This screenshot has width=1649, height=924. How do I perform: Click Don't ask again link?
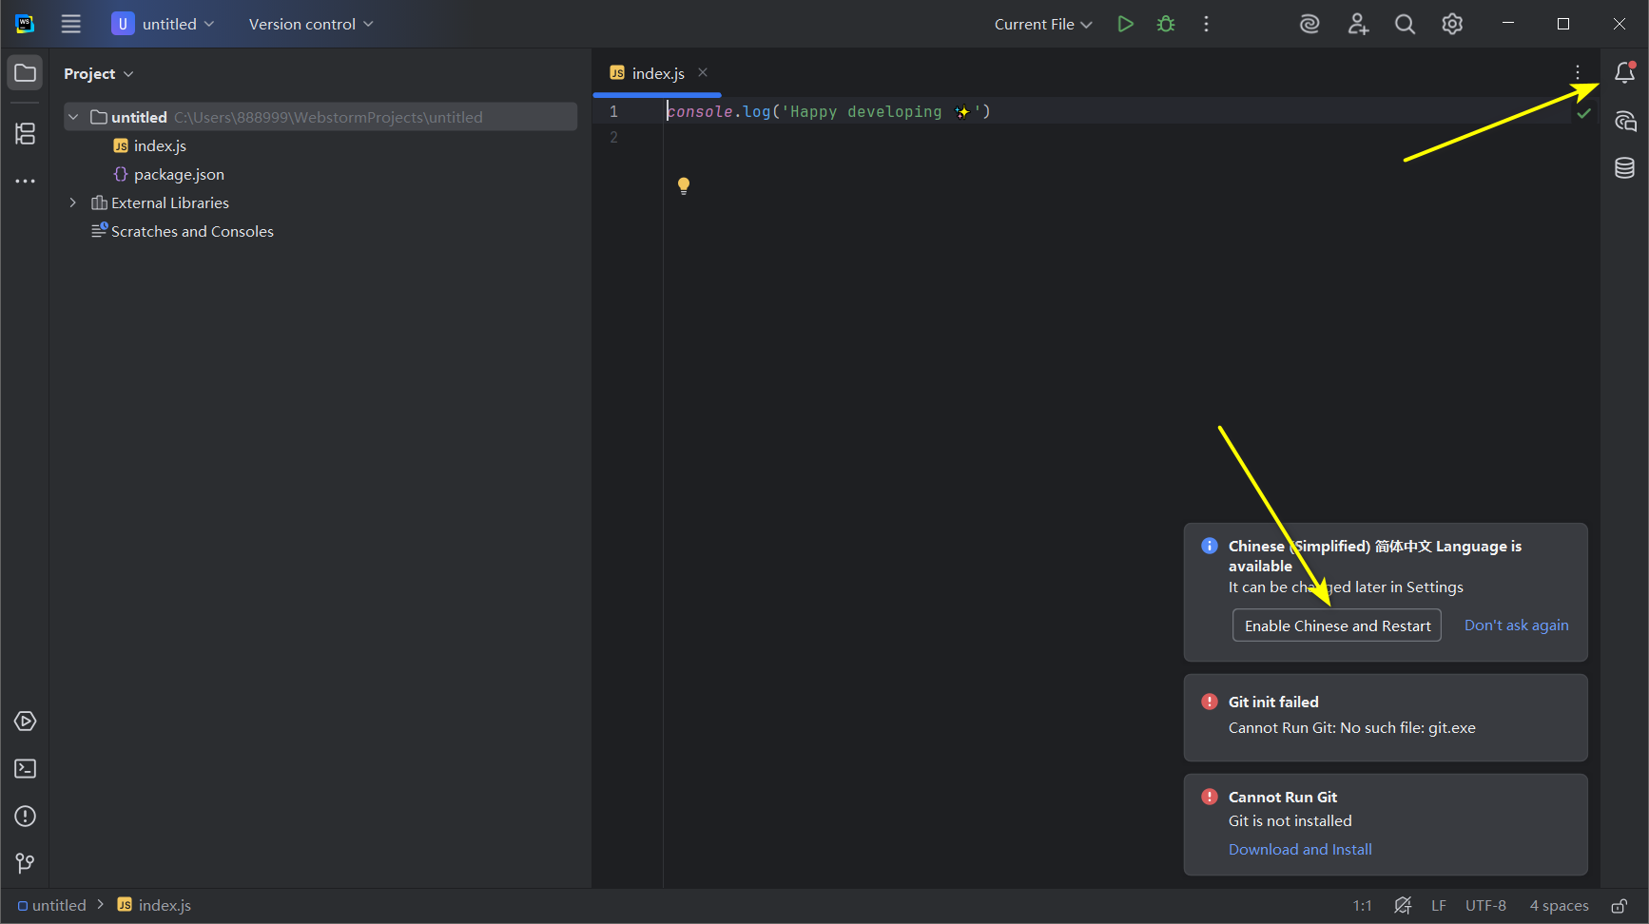[x=1516, y=626]
